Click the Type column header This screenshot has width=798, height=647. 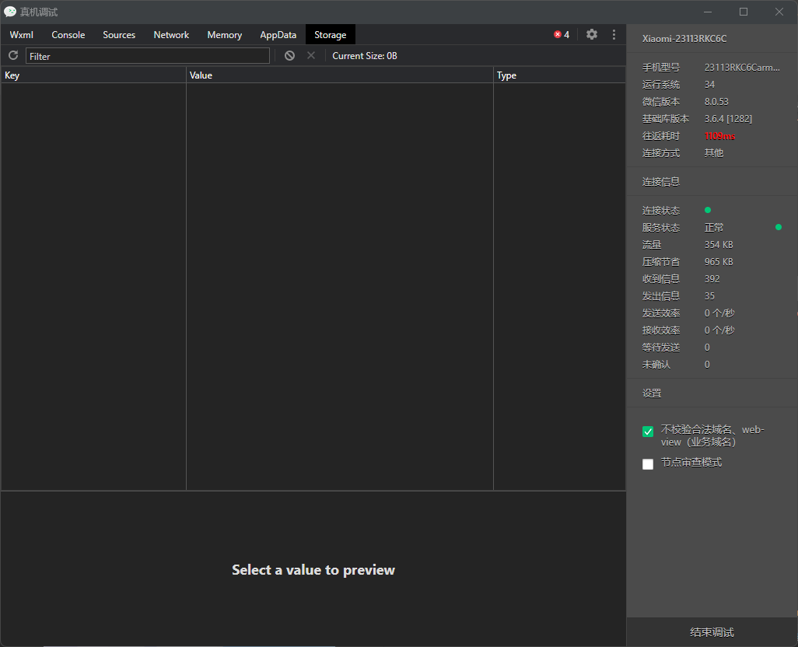pos(559,75)
